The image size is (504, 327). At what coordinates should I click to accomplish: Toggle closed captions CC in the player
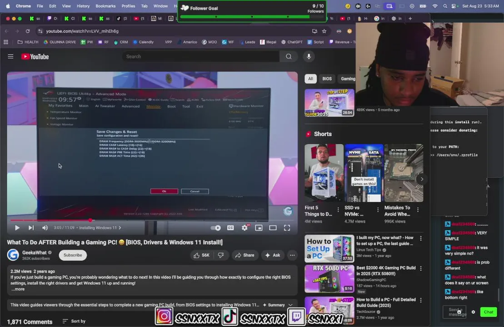click(x=230, y=228)
